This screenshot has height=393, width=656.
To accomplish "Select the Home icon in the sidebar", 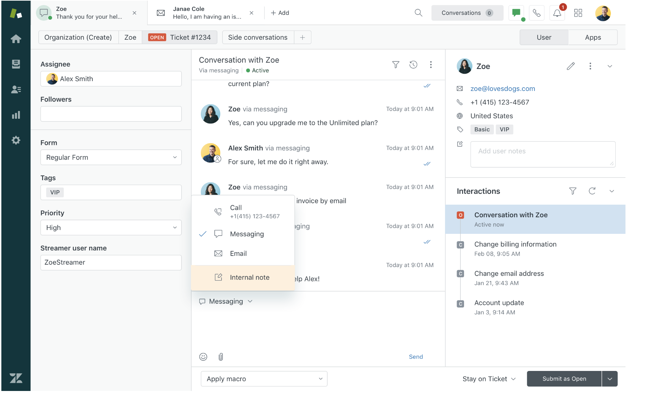I will click(x=16, y=39).
